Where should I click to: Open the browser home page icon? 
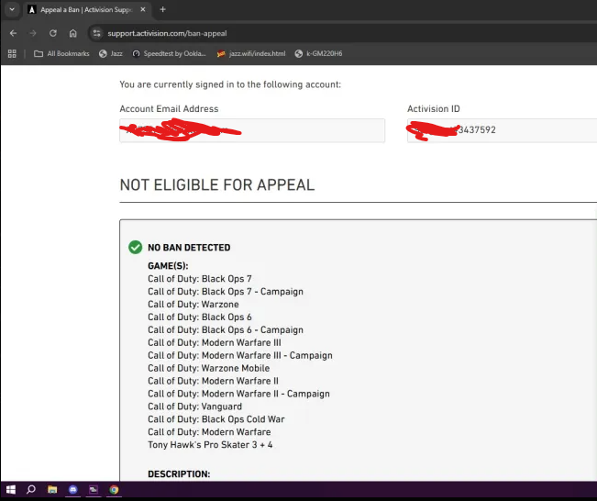(72, 33)
